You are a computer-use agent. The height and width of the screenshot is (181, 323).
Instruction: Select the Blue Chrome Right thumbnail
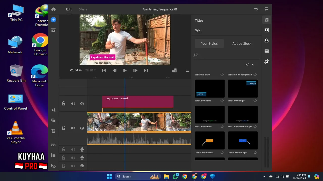pyautogui.click(x=243, y=88)
